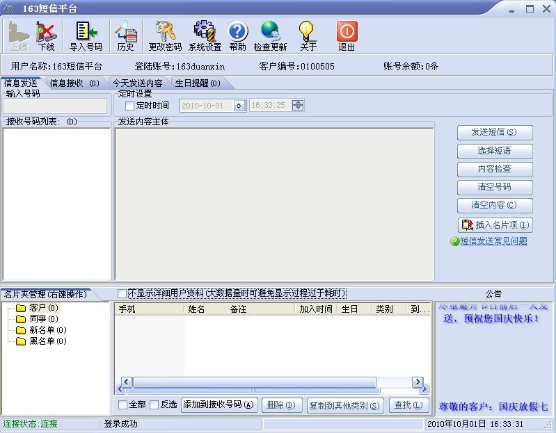Screen dimensions: 556x433
Task: Click the 清空内容 (C) button
Action: [495, 205]
